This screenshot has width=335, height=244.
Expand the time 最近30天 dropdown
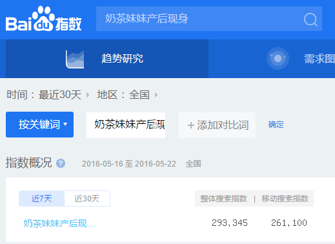(64, 95)
